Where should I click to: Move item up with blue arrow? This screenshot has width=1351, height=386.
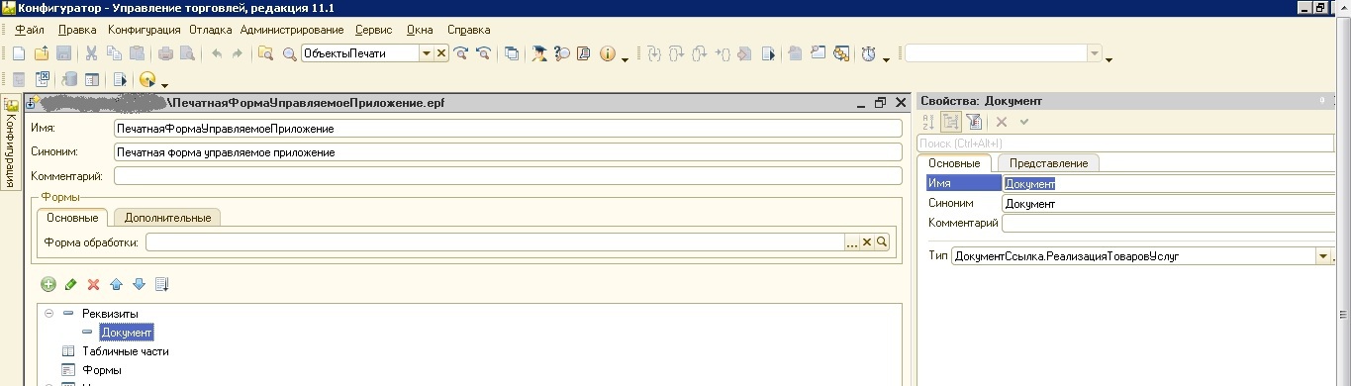coord(117,285)
